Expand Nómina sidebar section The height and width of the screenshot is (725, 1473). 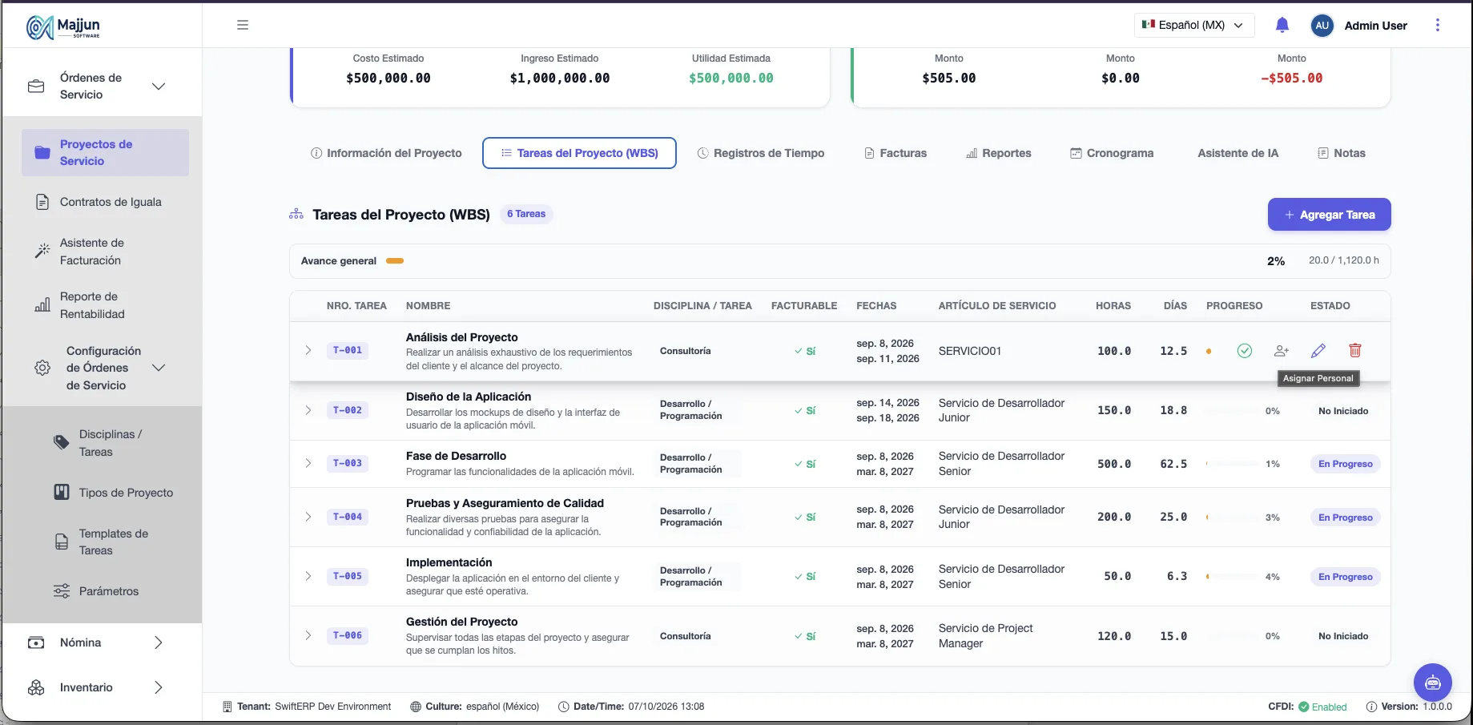[103, 642]
